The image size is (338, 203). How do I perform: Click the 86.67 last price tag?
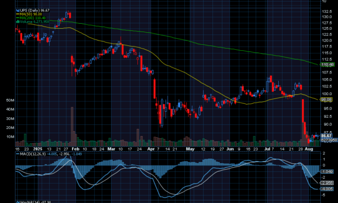click(x=326, y=136)
